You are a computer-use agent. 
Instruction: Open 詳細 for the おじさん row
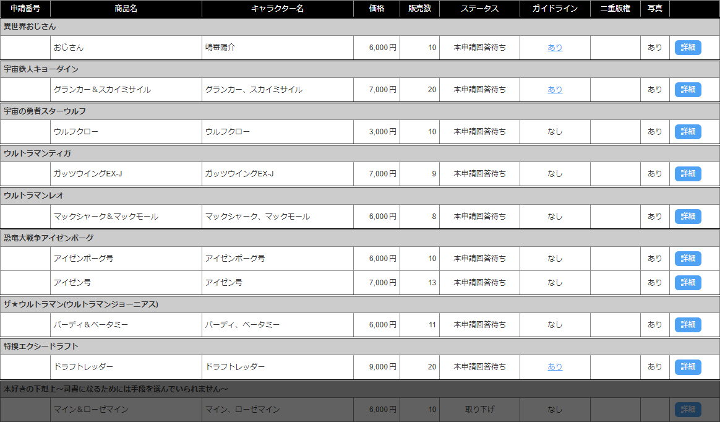pyautogui.click(x=687, y=47)
